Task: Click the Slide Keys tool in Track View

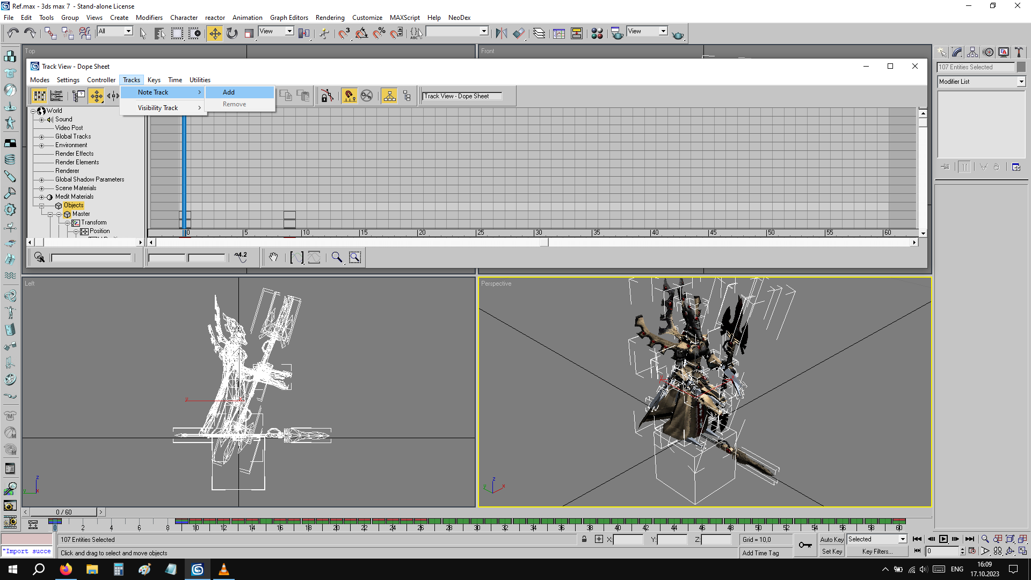Action: [113, 96]
